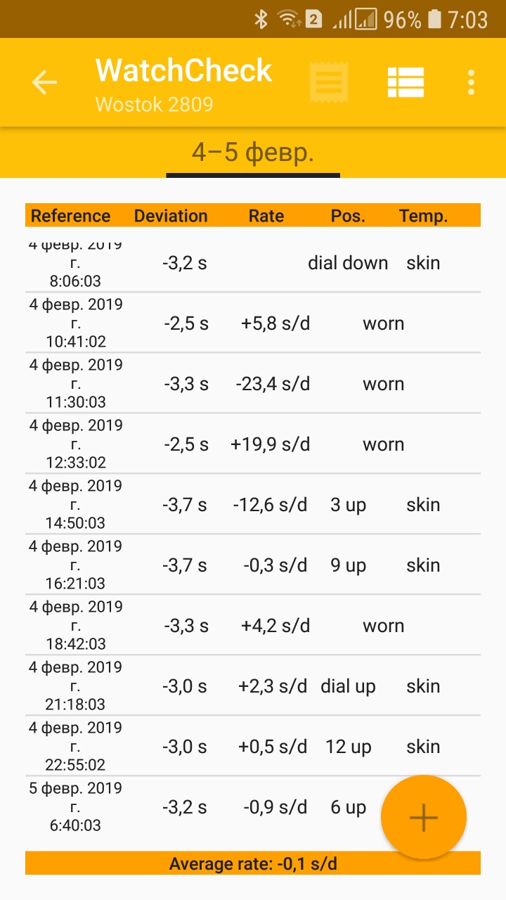Tap the Bluetooth status bar icon

261,20
